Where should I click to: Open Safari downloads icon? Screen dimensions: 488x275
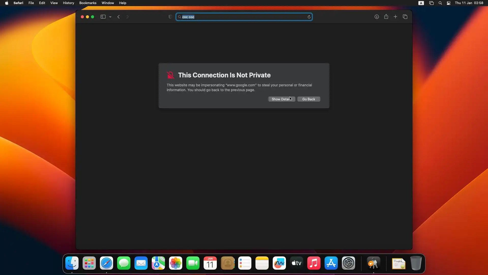point(377,17)
